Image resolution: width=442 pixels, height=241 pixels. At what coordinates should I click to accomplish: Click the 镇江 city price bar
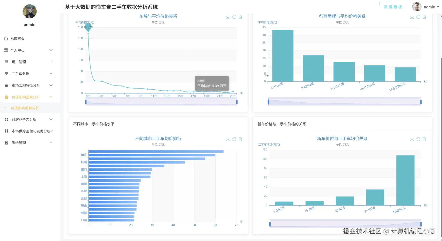pyautogui.click(x=152, y=155)
